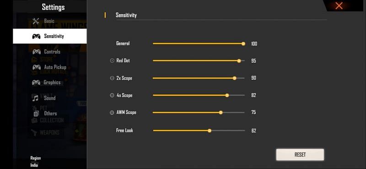The image size is (366, 169).
Task: Click the Sensitivity gamepad icon
Action: [36, 36]
